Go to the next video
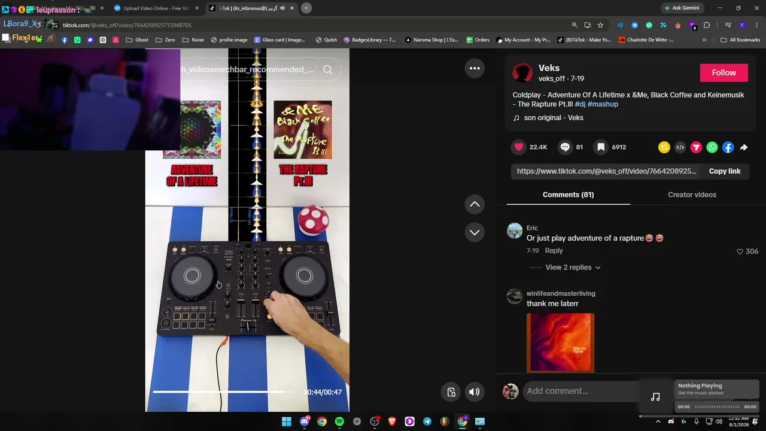Screen dimensions: 766x431 [475, 232]
